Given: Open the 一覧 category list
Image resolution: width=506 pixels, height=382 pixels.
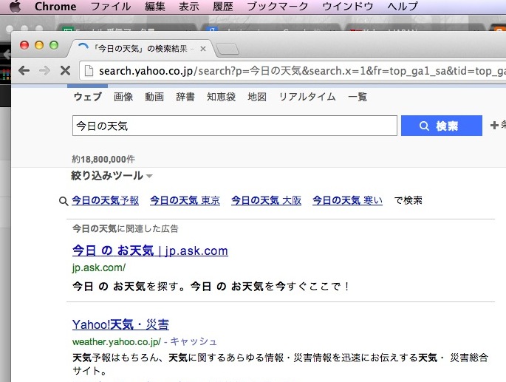Looking at the screenshot, I should [x=358, y=97].
